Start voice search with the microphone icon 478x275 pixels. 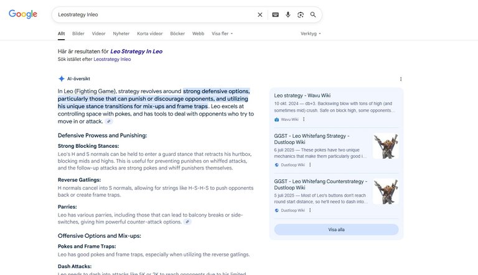288,15
